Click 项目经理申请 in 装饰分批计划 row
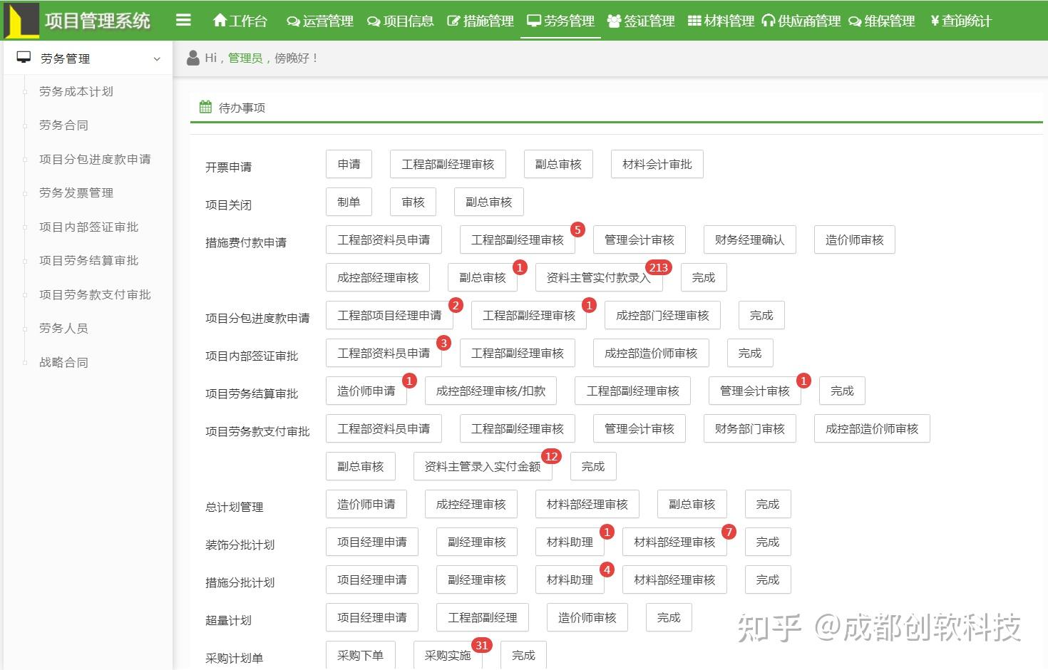Screen dimensions: 1048x670 pyautogui.click(x=372, y=542)
